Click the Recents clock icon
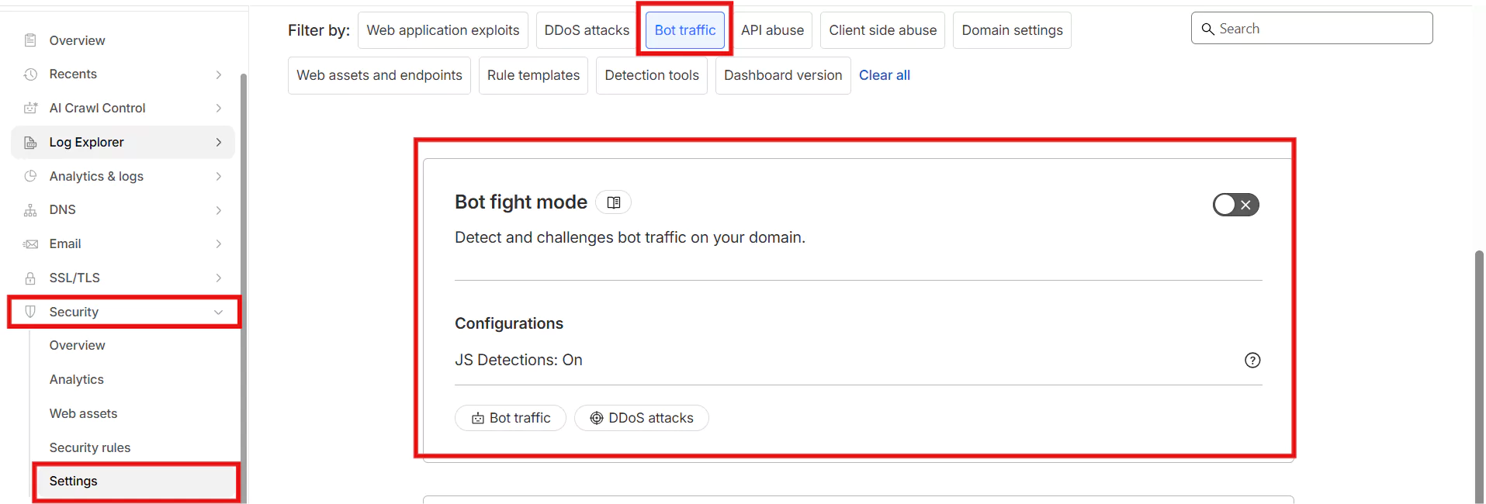 coord(30,74)
